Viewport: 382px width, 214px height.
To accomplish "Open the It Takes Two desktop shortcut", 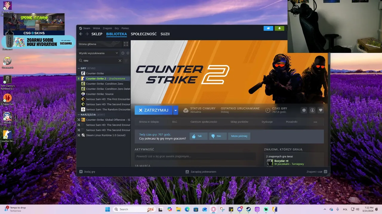I will coord(7,100).
